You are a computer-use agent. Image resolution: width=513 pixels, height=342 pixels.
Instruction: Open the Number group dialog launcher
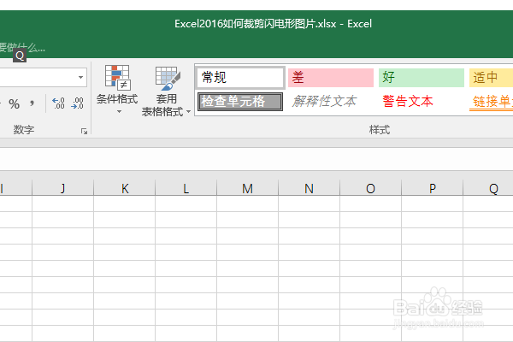pos(84,131)
